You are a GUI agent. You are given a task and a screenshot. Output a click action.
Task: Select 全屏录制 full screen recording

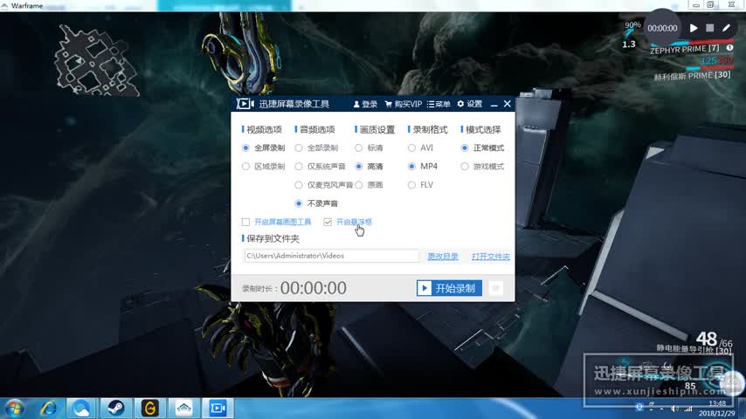click(x=264, y=148)
